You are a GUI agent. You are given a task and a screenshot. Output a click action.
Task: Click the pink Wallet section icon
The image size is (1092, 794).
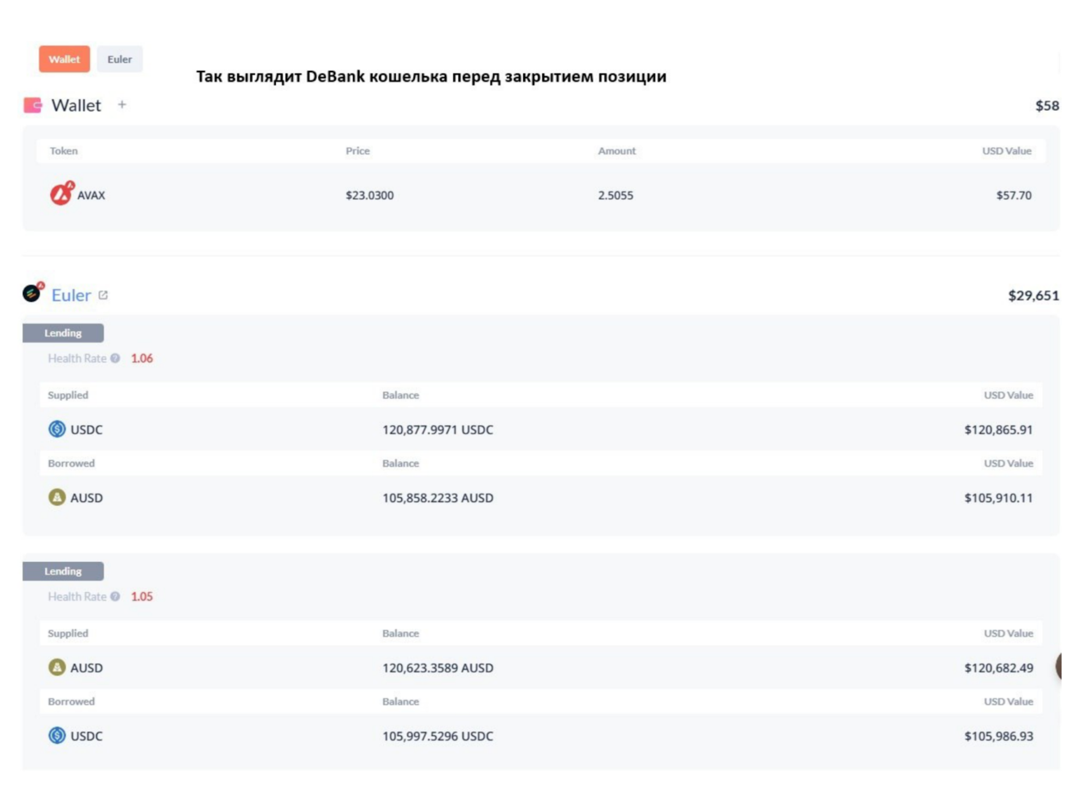click(33, 105)
